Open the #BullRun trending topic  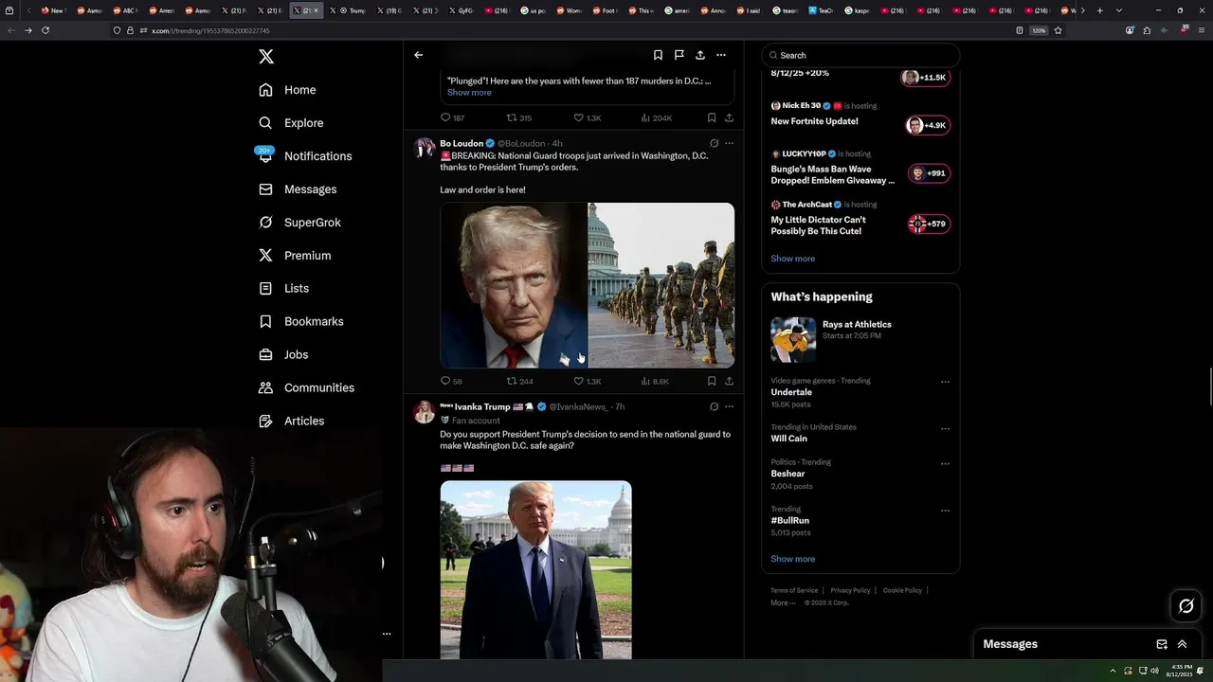point(789,520)
